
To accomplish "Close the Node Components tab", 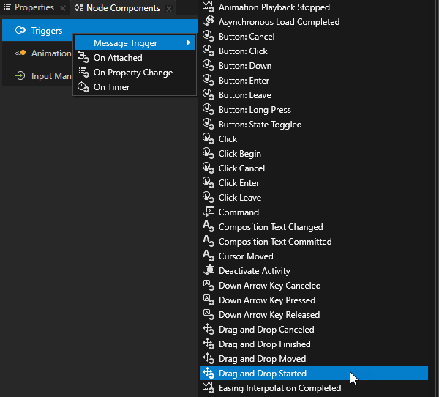I will 169,9.
